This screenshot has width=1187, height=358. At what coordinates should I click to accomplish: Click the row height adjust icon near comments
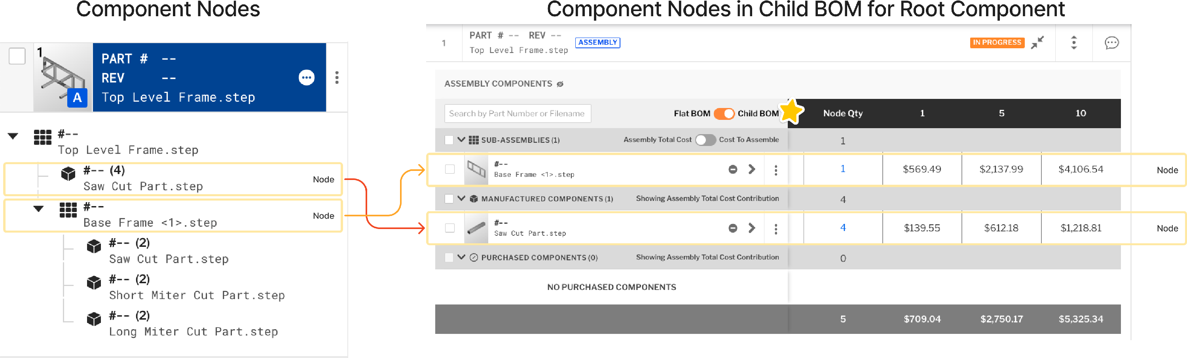coord(1074,43)
